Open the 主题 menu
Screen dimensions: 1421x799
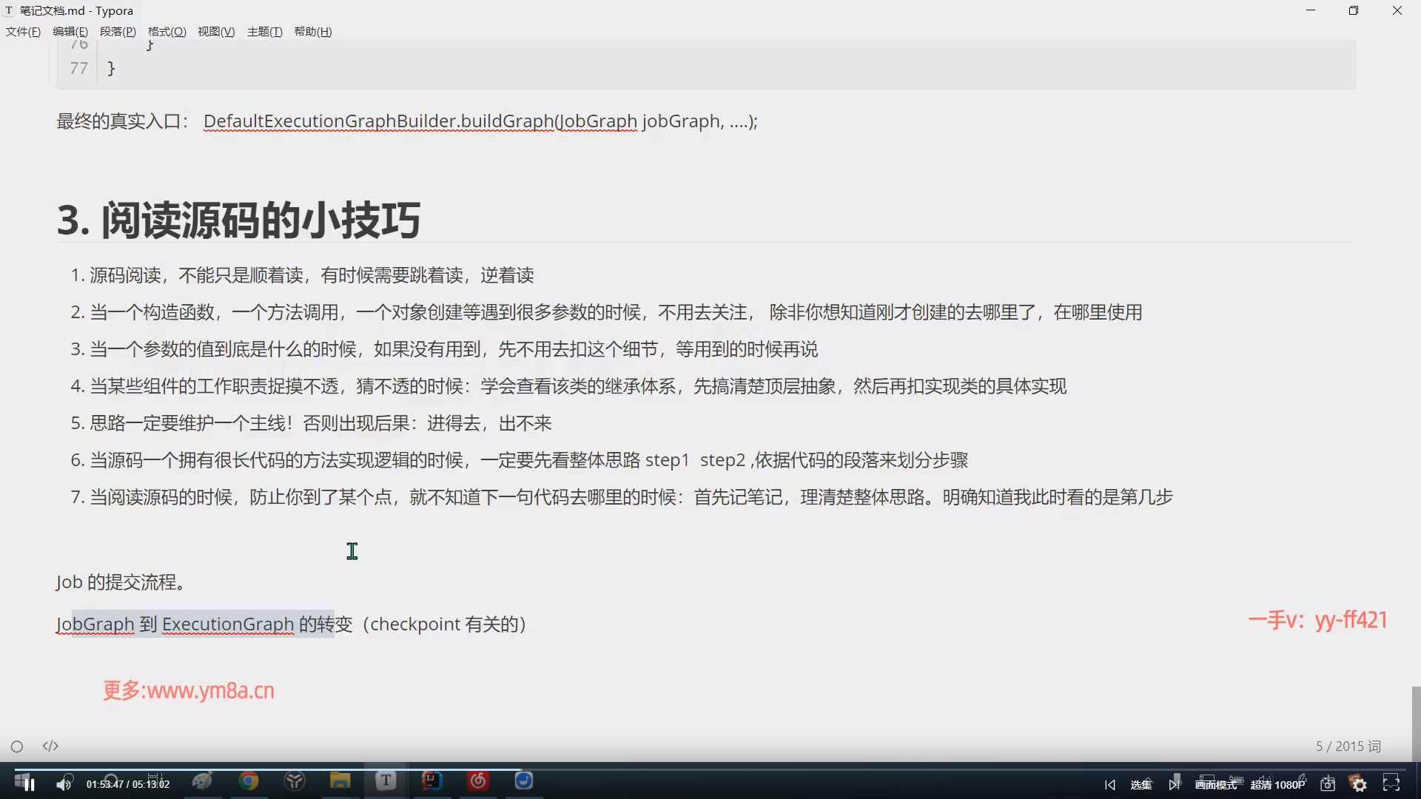[x=264, y=31]
